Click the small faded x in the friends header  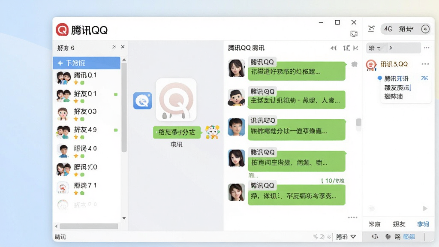pyautogui.click(x=114, y=47)
